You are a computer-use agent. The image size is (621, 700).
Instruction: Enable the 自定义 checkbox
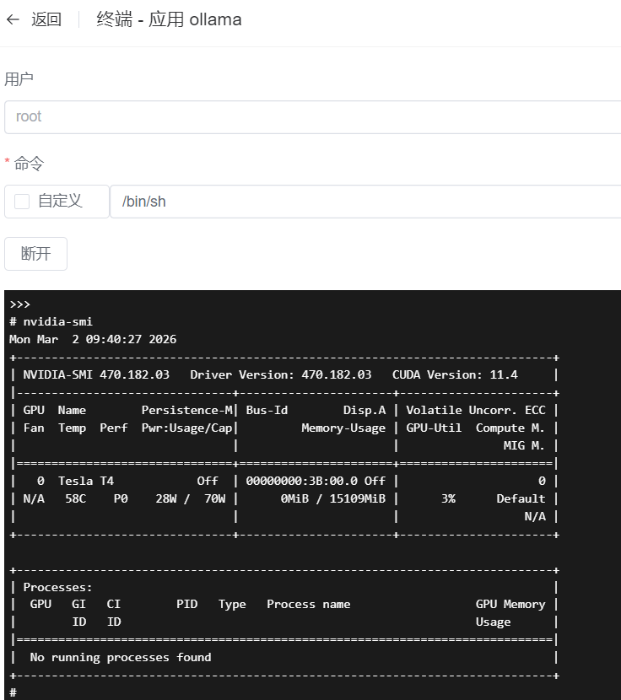pos(22,202)
